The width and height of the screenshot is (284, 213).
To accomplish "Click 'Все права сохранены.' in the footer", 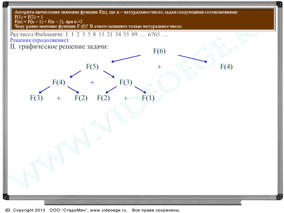I will pos(156,210).
